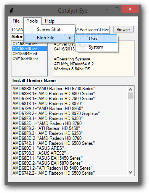Select CW155949.inf in the file list
The height and width of the screenshot is (193, 149).
[x=29, y=58]
